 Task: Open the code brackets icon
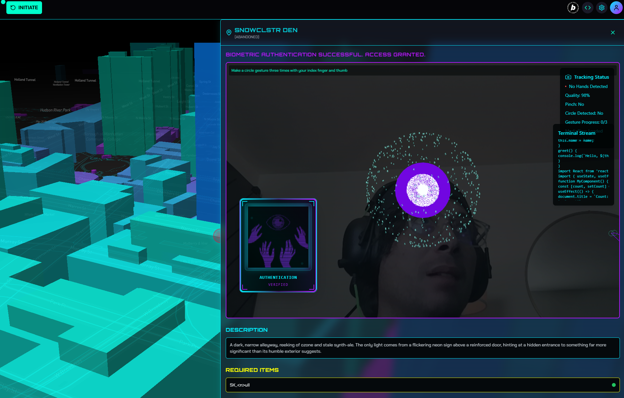pos(588,8)
